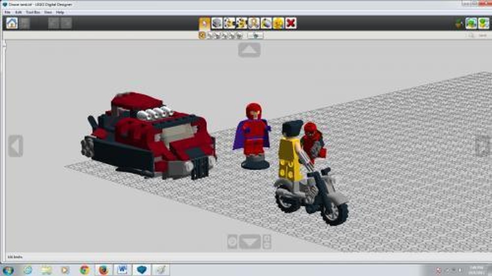492x276 pixels.
Task: Select the gray motorcycle model
Action: [x=312, y=197]
